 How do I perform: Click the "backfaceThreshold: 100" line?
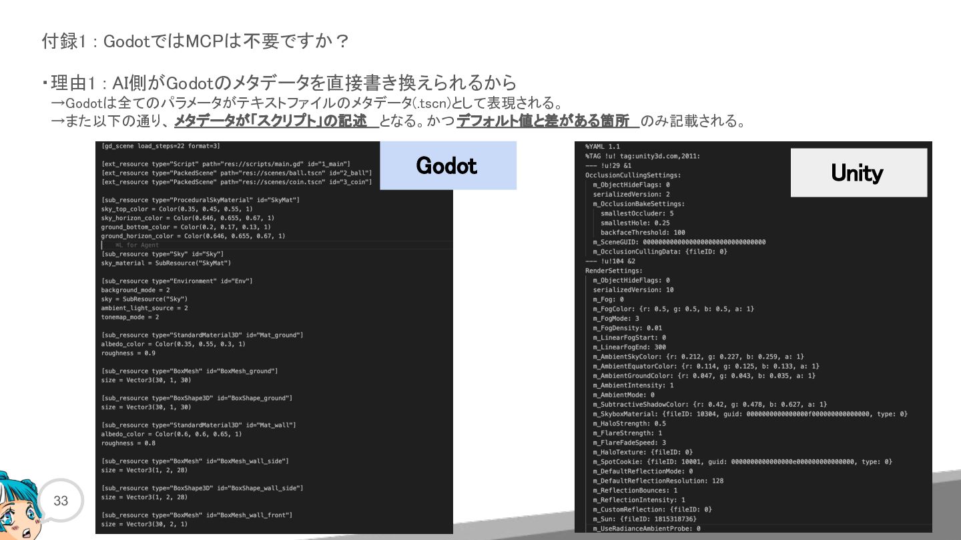pos(643,233)
